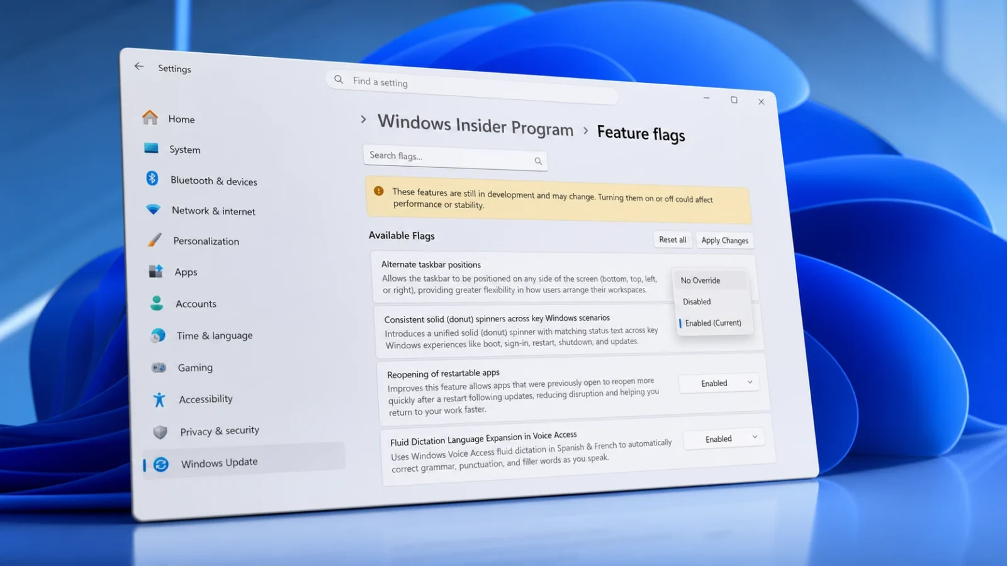Click Fluid Dictation Language Expansion title
Image resolution: width=1007 pixels, height=566 pixels.
(483, 438)
